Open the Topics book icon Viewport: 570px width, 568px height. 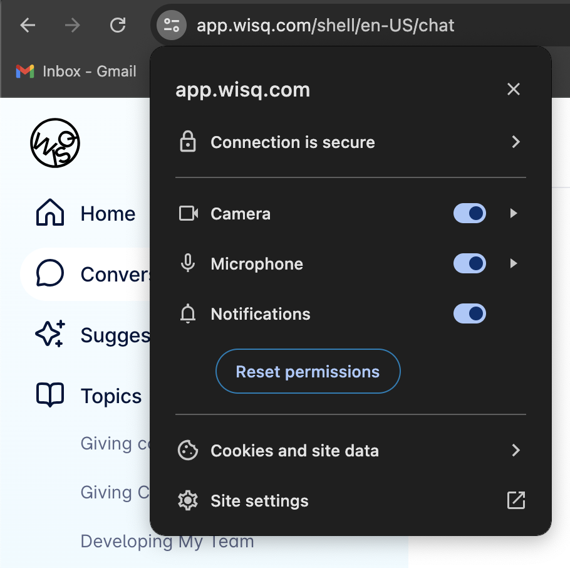tap(49, 396)
